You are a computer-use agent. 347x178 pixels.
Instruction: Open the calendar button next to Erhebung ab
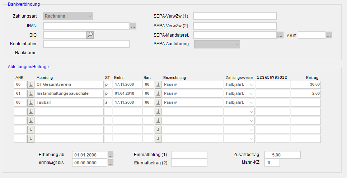[111, 155]
